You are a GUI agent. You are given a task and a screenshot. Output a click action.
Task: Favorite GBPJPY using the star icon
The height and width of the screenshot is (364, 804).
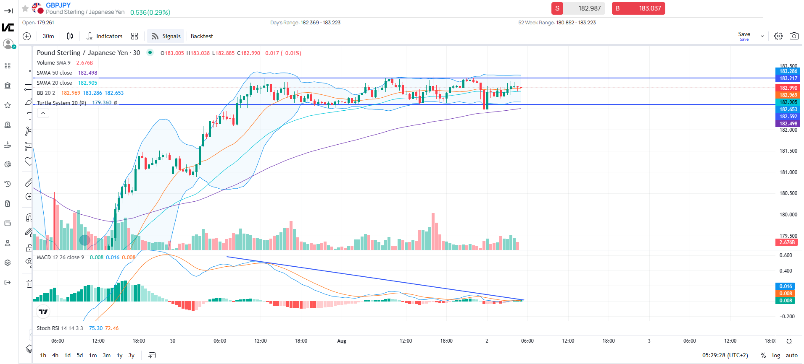pos(25,8)
